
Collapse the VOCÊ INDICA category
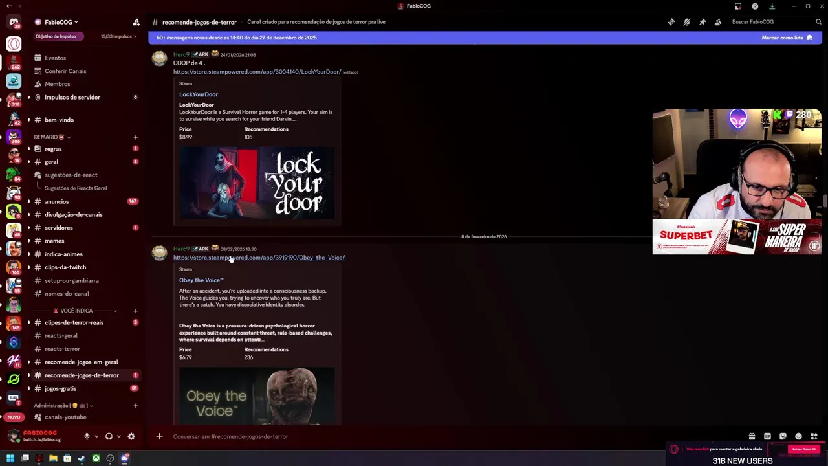[x=75, y=311]
